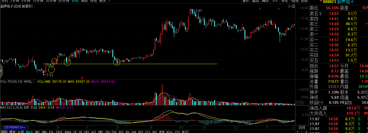This screenshot has height=133, width=368.
Task: Click the 2016/04/11 date label
Action: (x=15, y=127)
